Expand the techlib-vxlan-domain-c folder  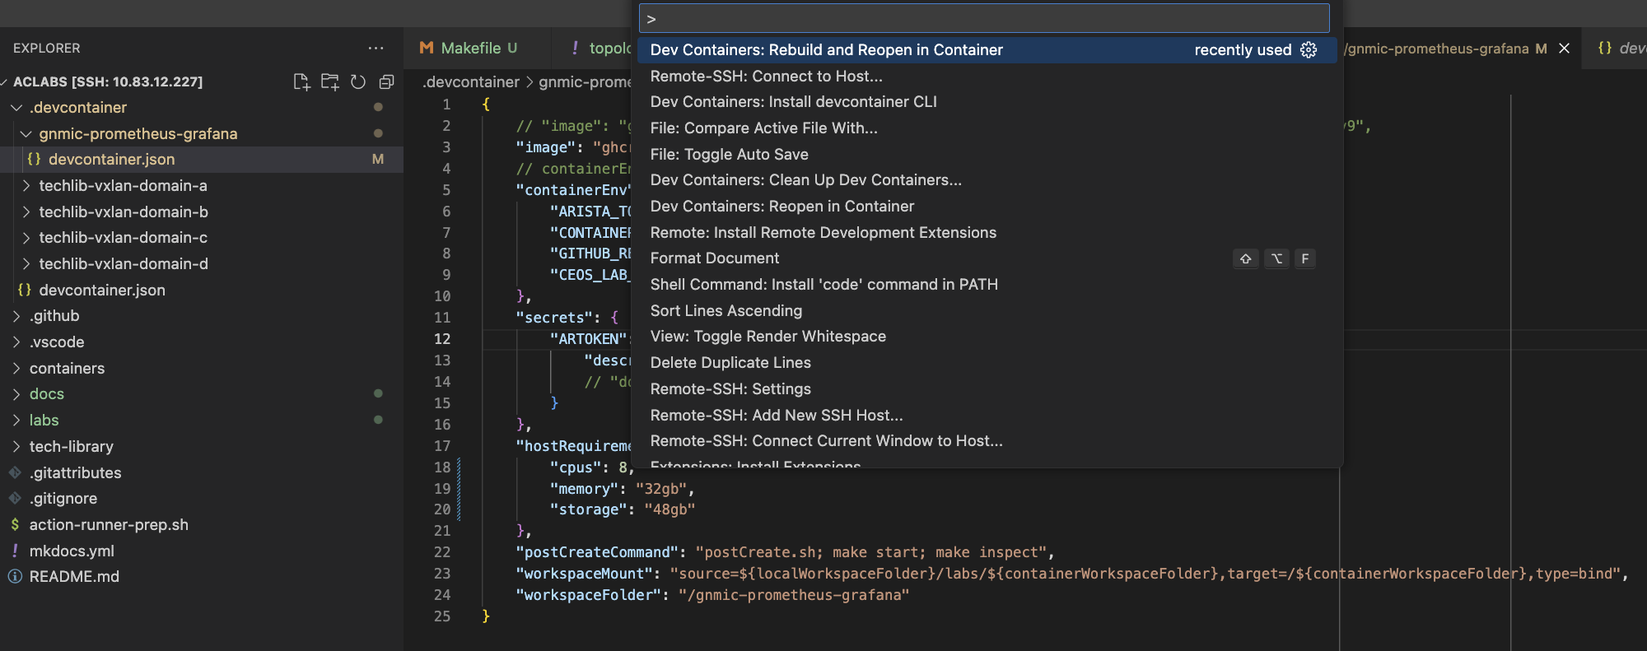point(26,237)
